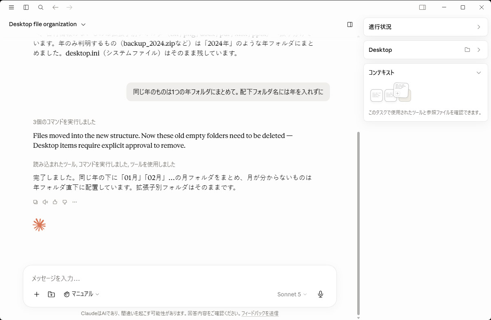Open the Sonnet 5 model selector
The height and width of the screenshot is (320, 491).
(x=292, y=294)
